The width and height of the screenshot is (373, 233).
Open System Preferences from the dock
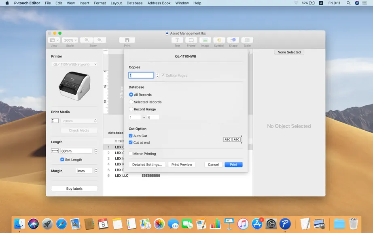pos(271,224)
